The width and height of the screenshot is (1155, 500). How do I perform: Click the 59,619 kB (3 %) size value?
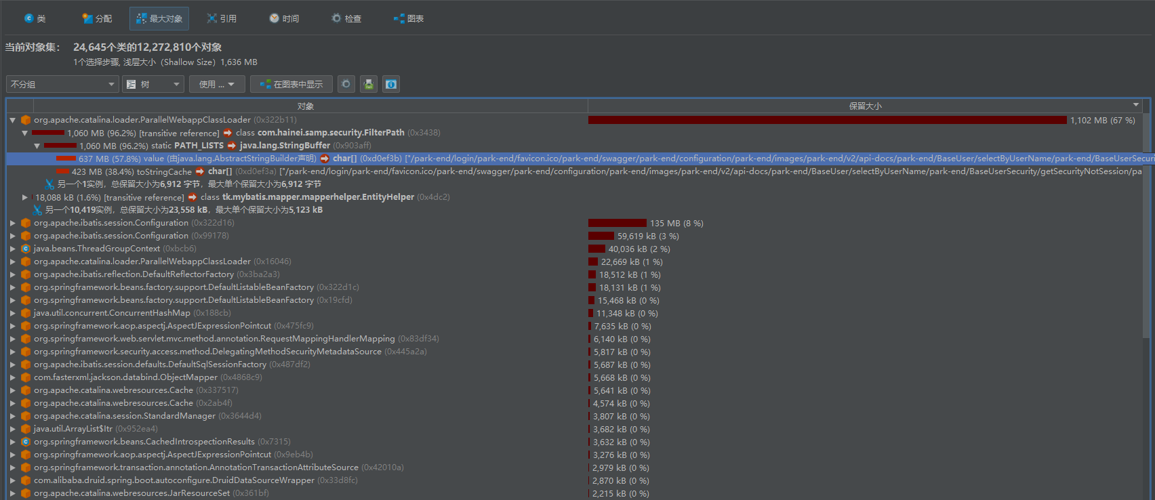coord(648,236)
